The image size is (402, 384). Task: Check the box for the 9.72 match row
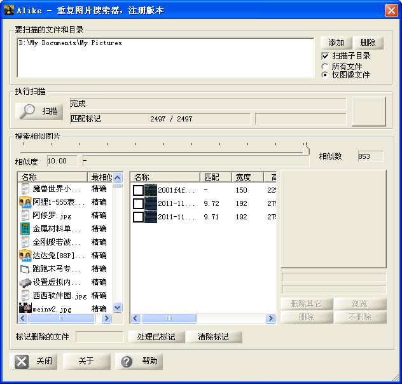(x=138, y=203)
